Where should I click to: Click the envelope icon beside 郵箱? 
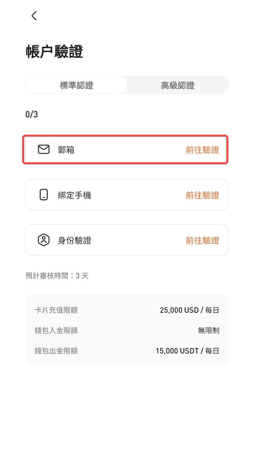coord(44,150)
